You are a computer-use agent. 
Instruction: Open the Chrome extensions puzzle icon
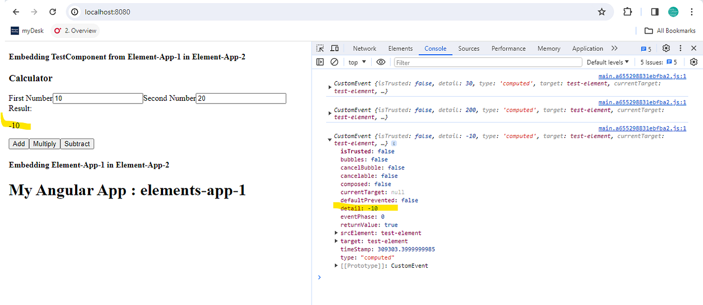point(627,11)
